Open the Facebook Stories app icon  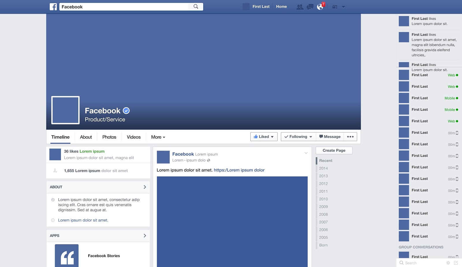point(67,256)
